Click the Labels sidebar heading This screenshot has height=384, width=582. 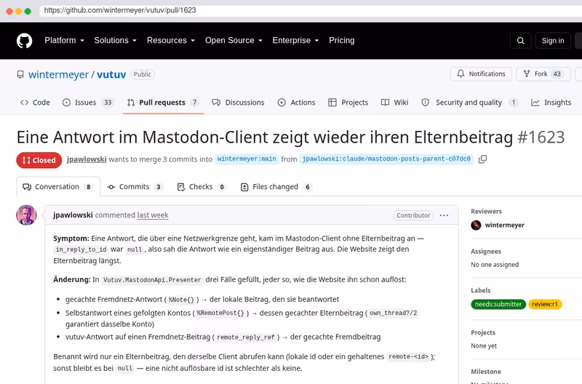tap(481, 290)
